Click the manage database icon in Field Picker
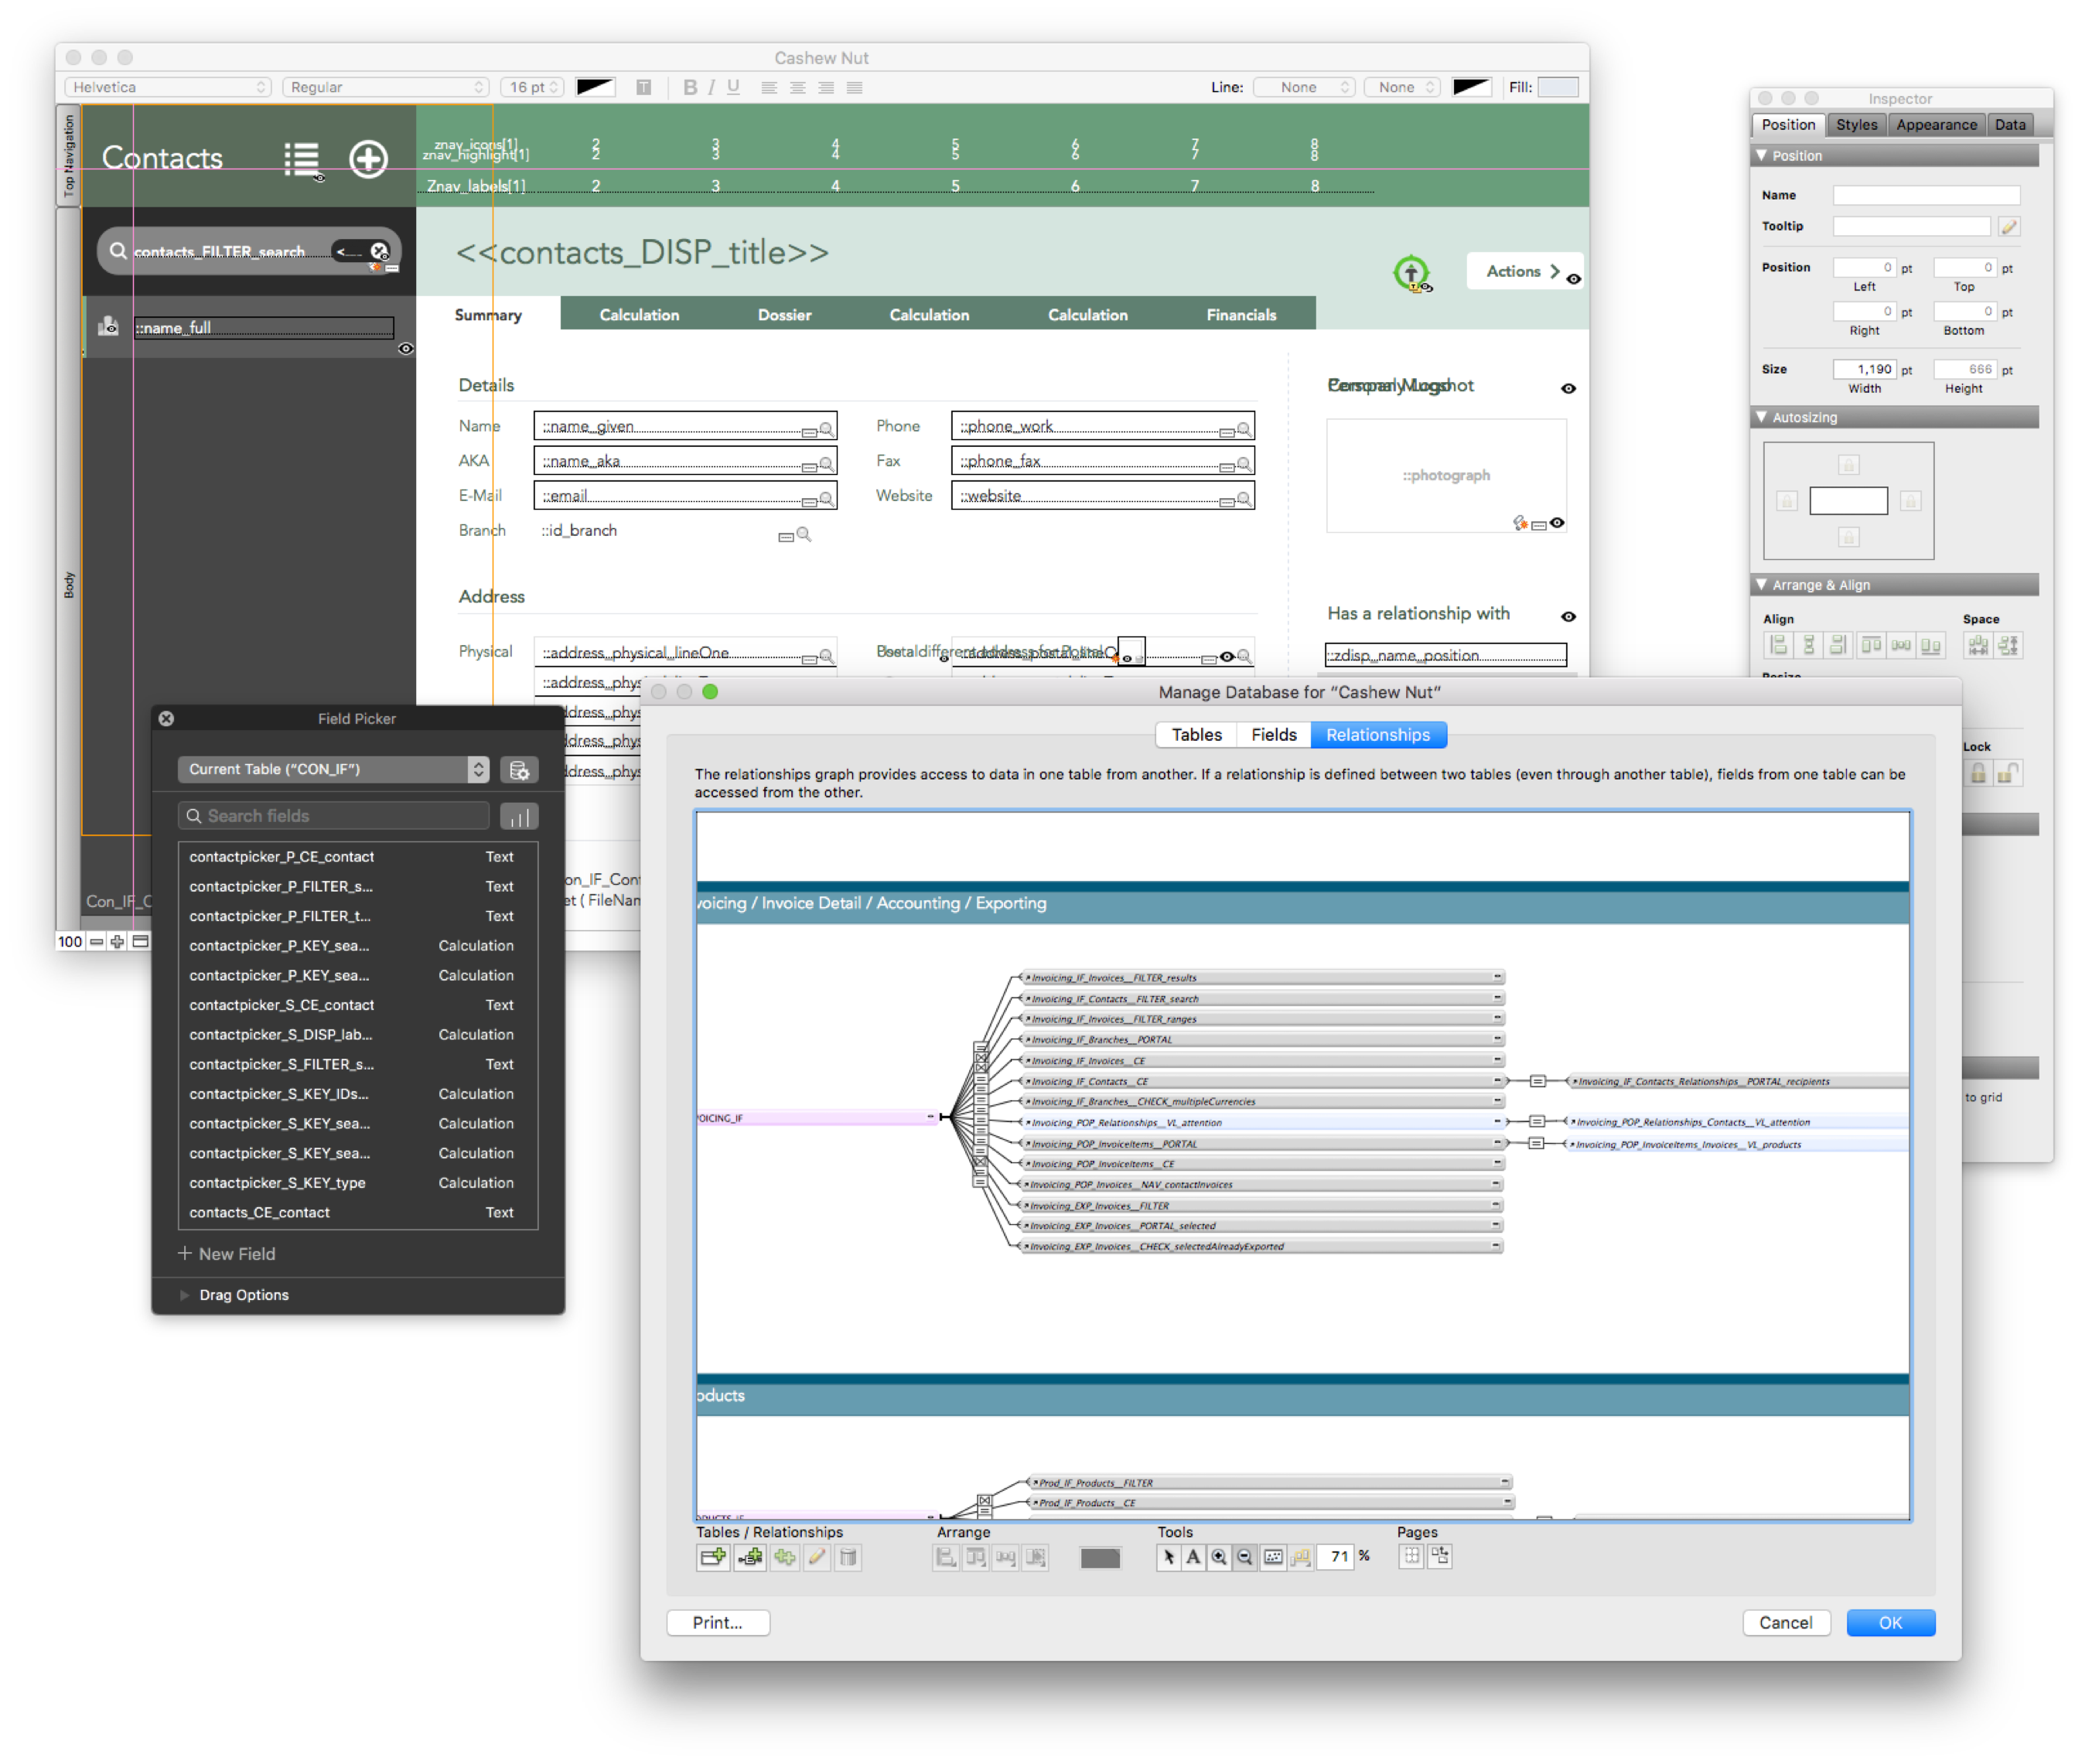Screen dimensions: 2075x1764 point(518,769)
